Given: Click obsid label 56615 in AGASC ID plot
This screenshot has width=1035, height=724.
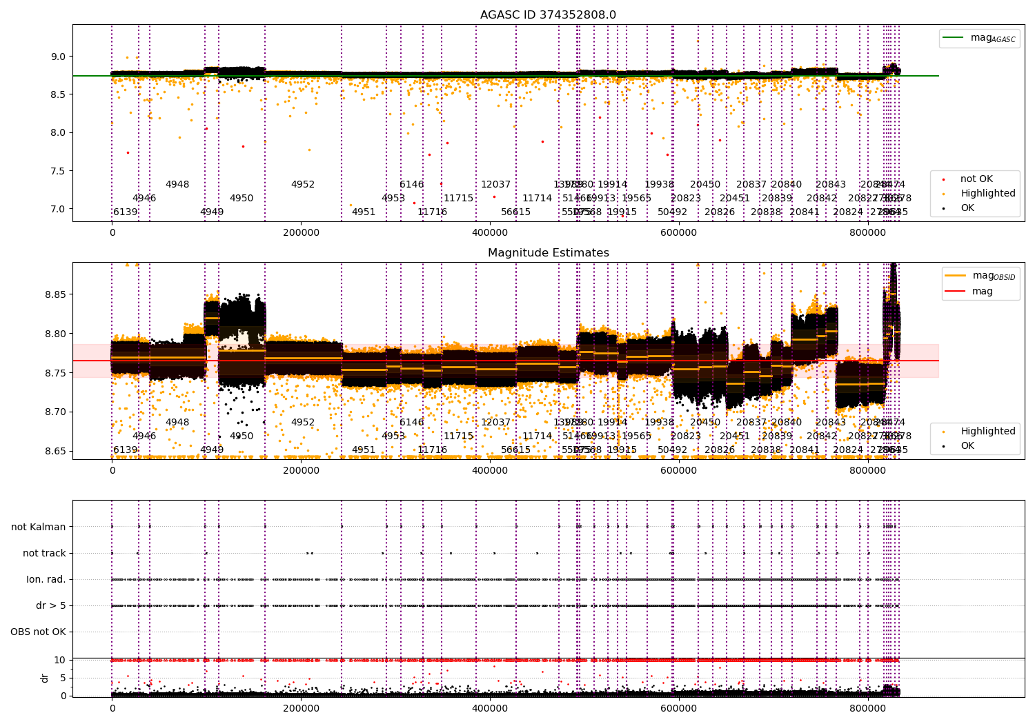Looking at the screenshot, I should pos(516,212).
